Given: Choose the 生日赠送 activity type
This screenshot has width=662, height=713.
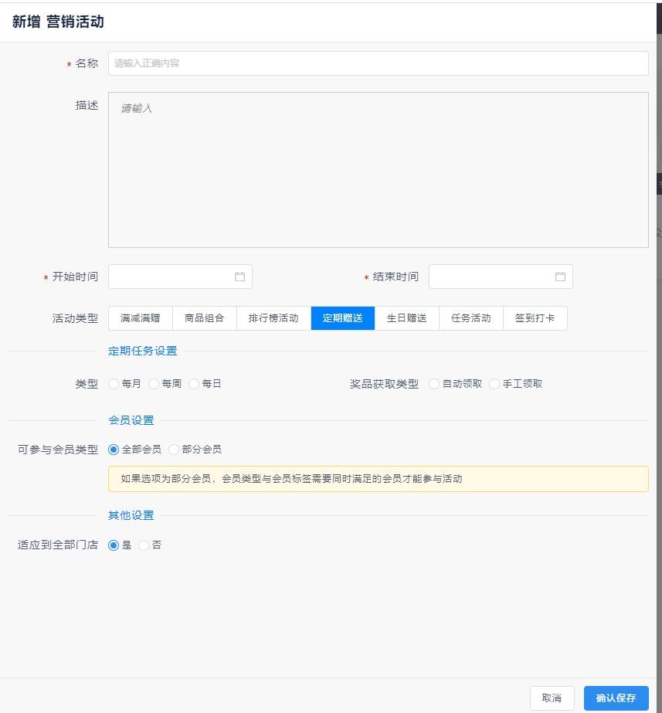Looking at the screenshot, I should (407, 318).
